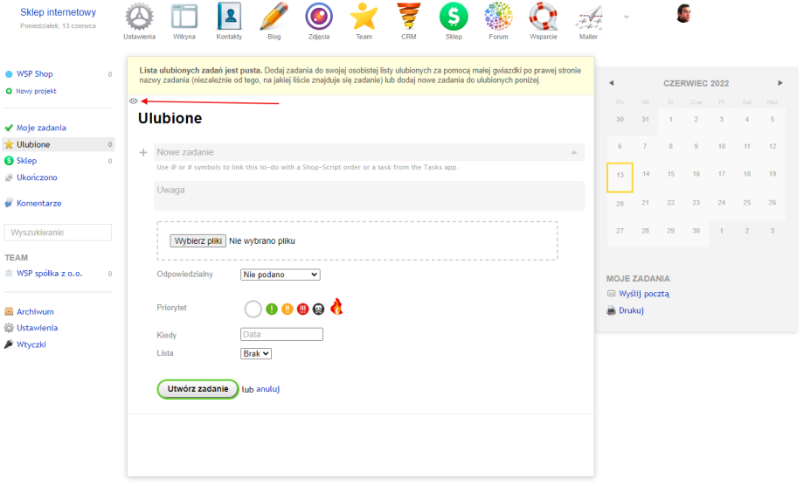Click the Utwórz zadanie button

click(x=198, y=389)
